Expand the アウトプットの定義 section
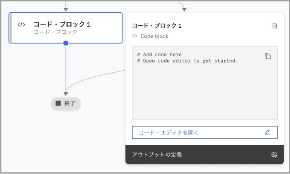The width and height of the screenshot is (290, 174). pyautogui.click(x=157, y=155)
